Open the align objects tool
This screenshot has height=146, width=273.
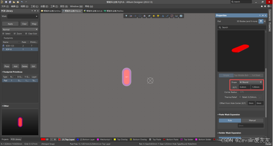(144, 16)
